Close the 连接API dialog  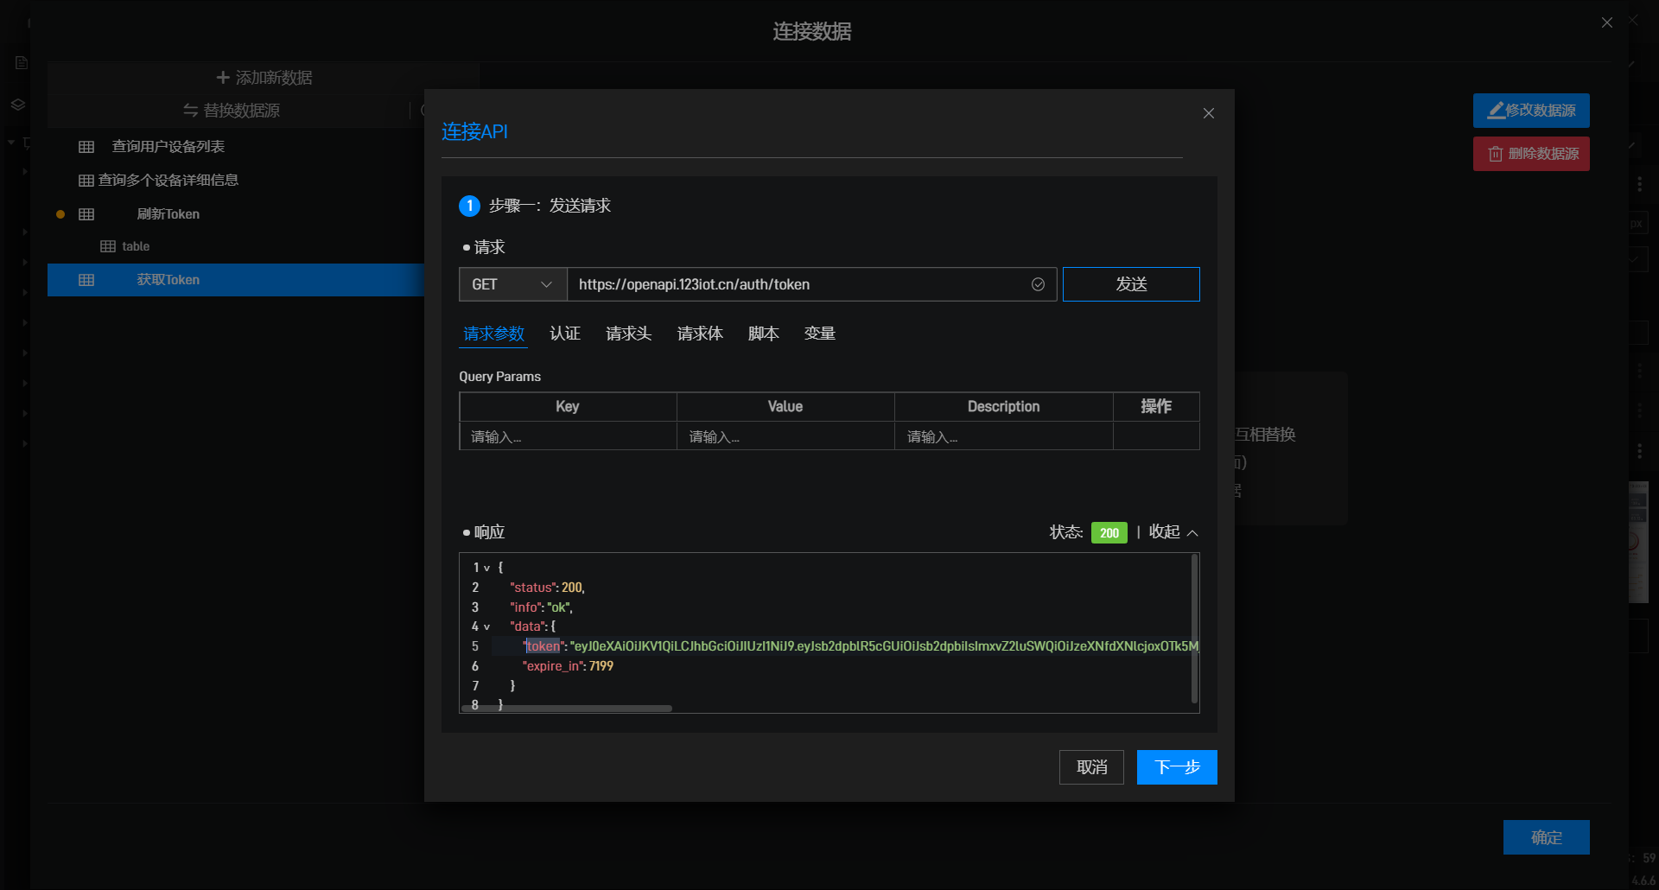pos(1208,113)
